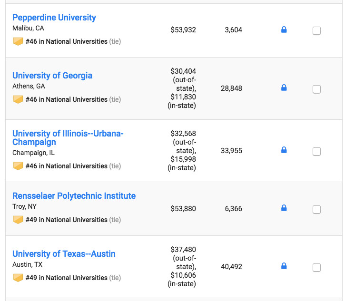
Task: Open the Rensselaer Polytechnic Institute link
Action: point(74,196)
